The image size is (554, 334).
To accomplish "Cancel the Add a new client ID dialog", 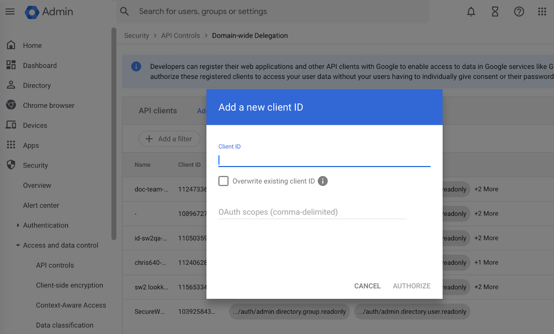I will click(367, 286).
